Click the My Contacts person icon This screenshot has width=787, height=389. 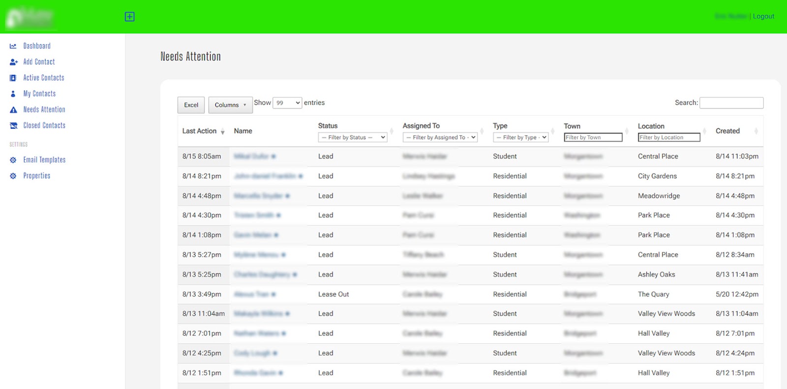[x=13, y=93]
